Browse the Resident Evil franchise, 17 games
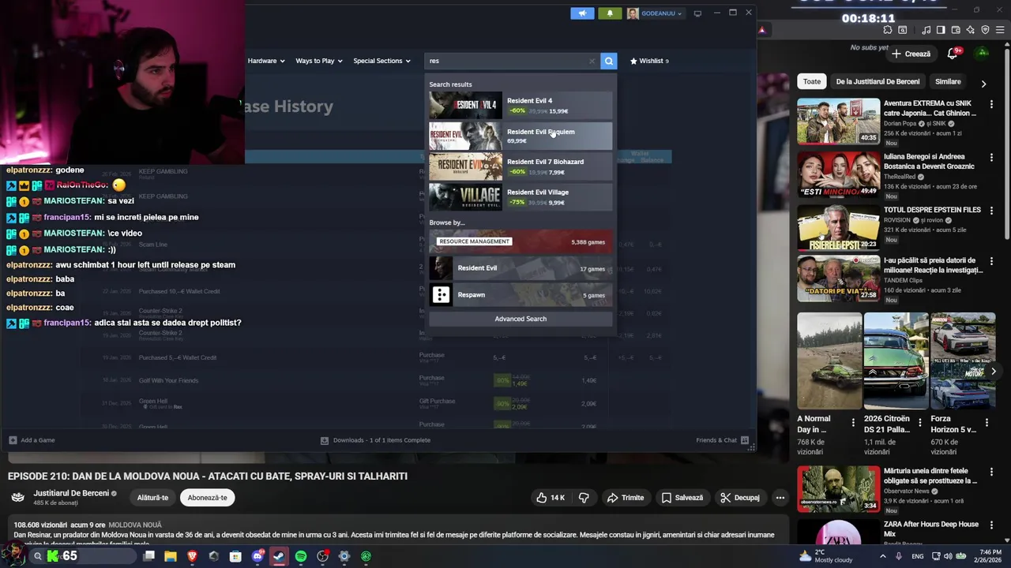The image size is (1011, 568). pyautogui.click(x=521, y=268)
